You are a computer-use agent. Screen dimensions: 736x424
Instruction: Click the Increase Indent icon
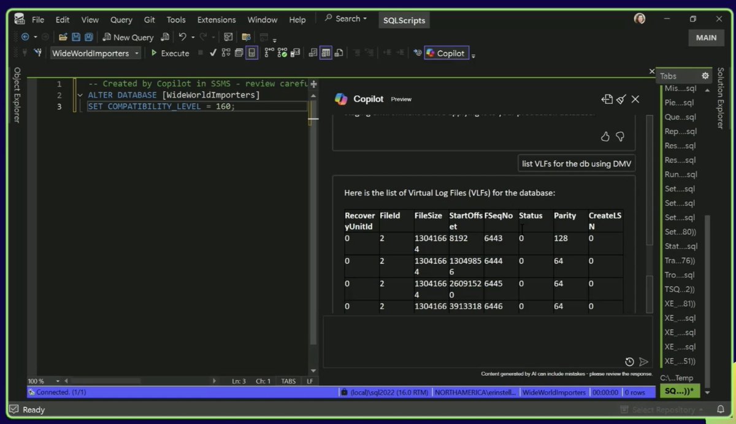point(401,53)
